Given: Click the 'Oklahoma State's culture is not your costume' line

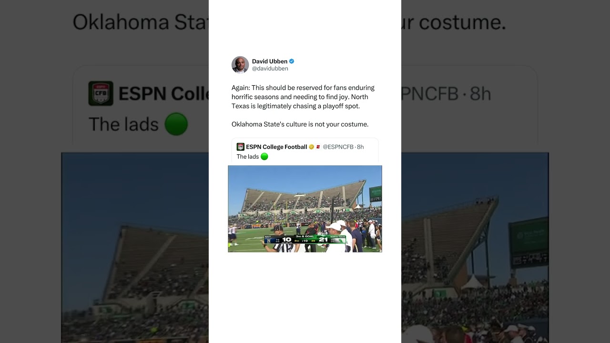Looking at the screenshot, I should (x=300, y=124).
